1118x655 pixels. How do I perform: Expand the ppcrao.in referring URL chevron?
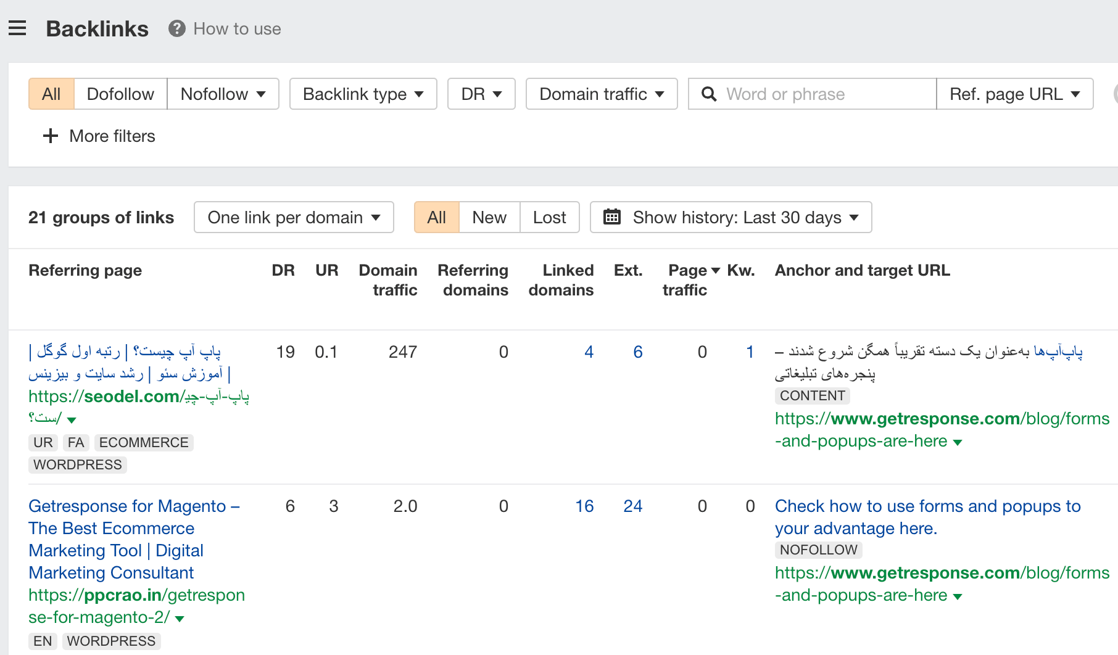(x=180, y=617)
